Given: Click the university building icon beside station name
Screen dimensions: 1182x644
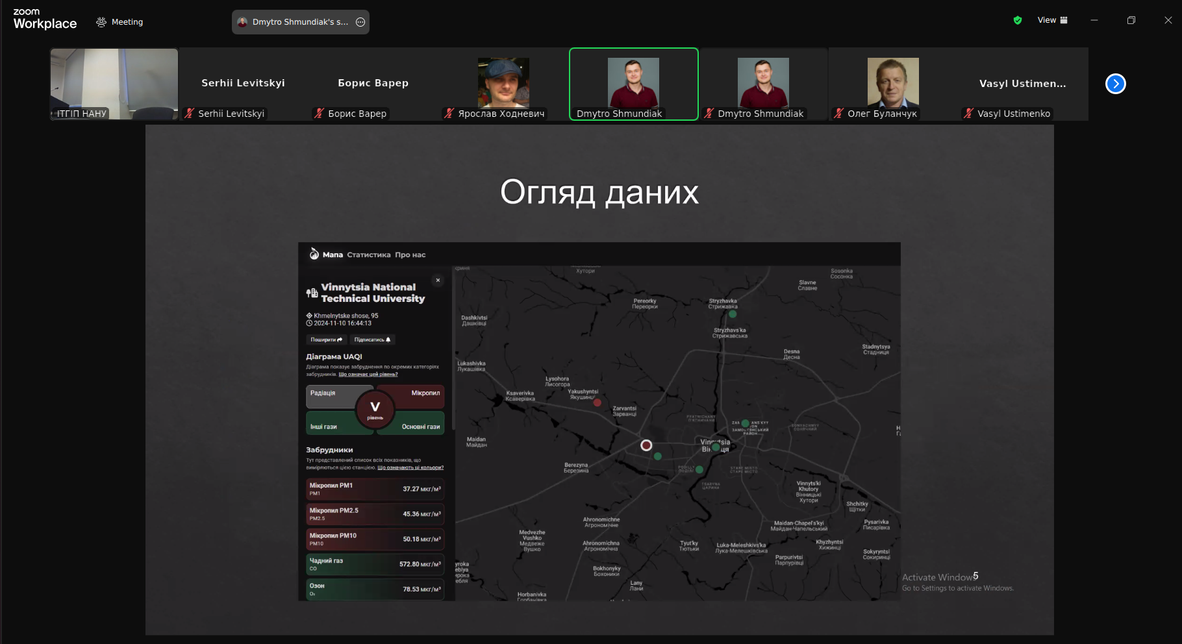Looking at the screenshot, I should [312, 293].
